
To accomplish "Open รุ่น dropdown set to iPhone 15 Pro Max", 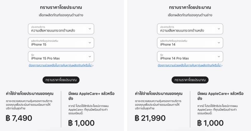I will (61, 57).
